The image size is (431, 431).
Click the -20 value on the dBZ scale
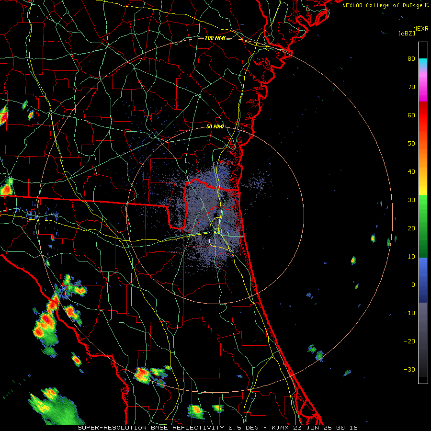point(409,341)
